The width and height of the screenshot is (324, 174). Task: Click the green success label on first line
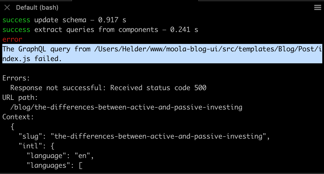point(16,20)
